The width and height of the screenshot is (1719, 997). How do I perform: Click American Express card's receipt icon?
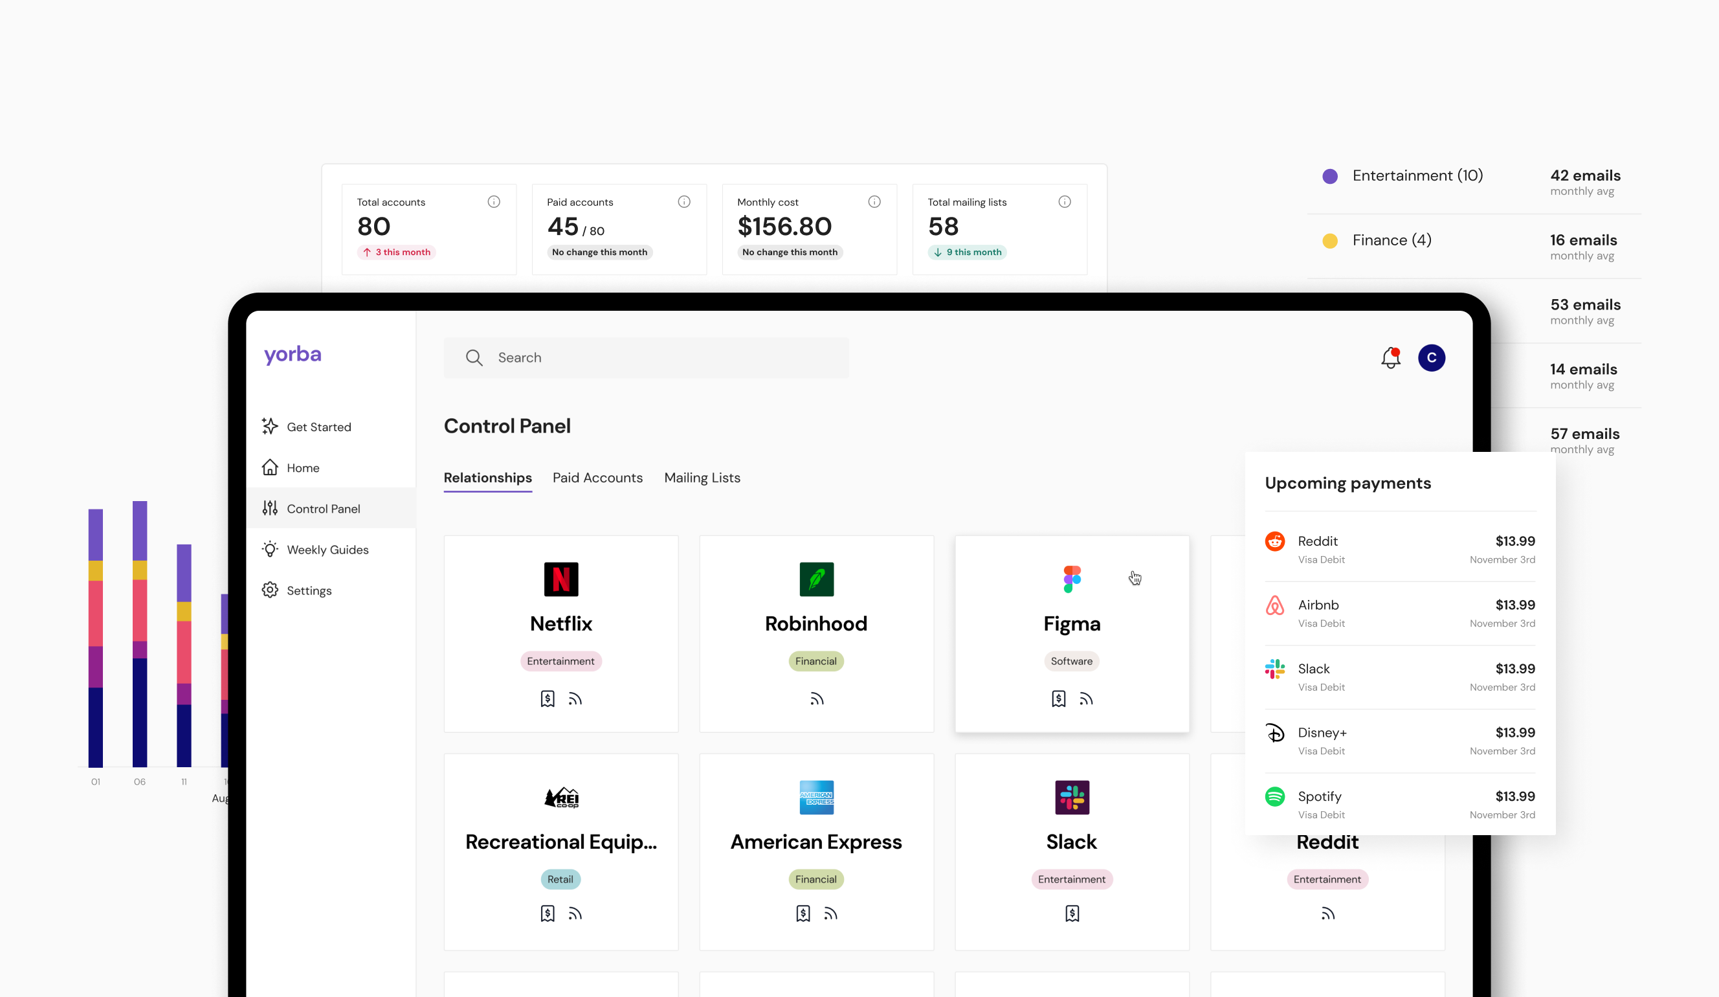[803, 913]
